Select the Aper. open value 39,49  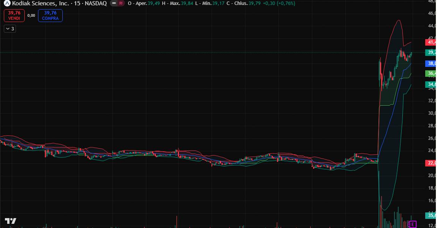click(154, 3)
